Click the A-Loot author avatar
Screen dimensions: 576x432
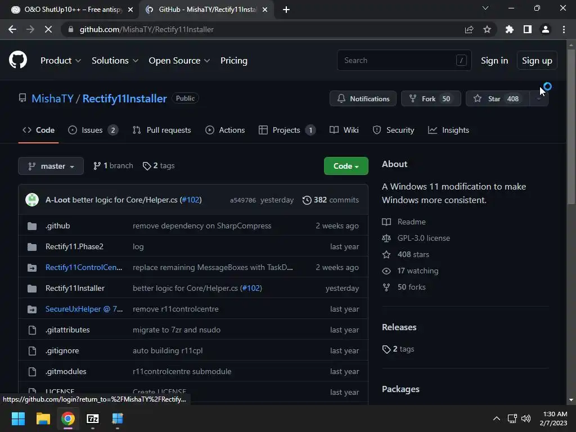(32, 200)
